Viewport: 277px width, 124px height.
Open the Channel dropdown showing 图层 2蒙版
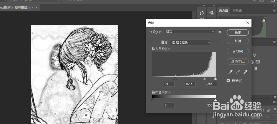pos(190,42)
